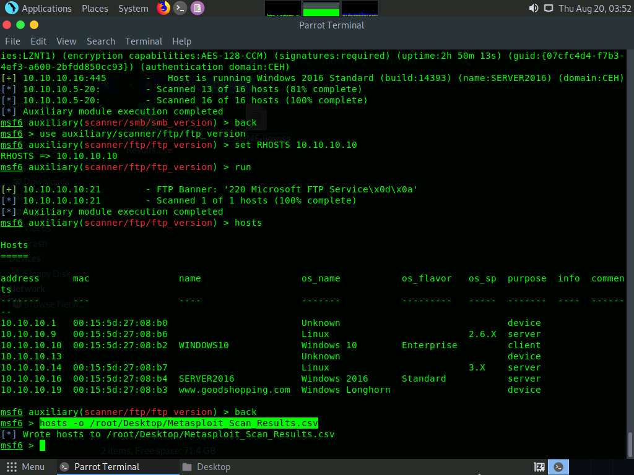Open the display icon in system tray
This screenshot has height=475, width=634.
549,8
